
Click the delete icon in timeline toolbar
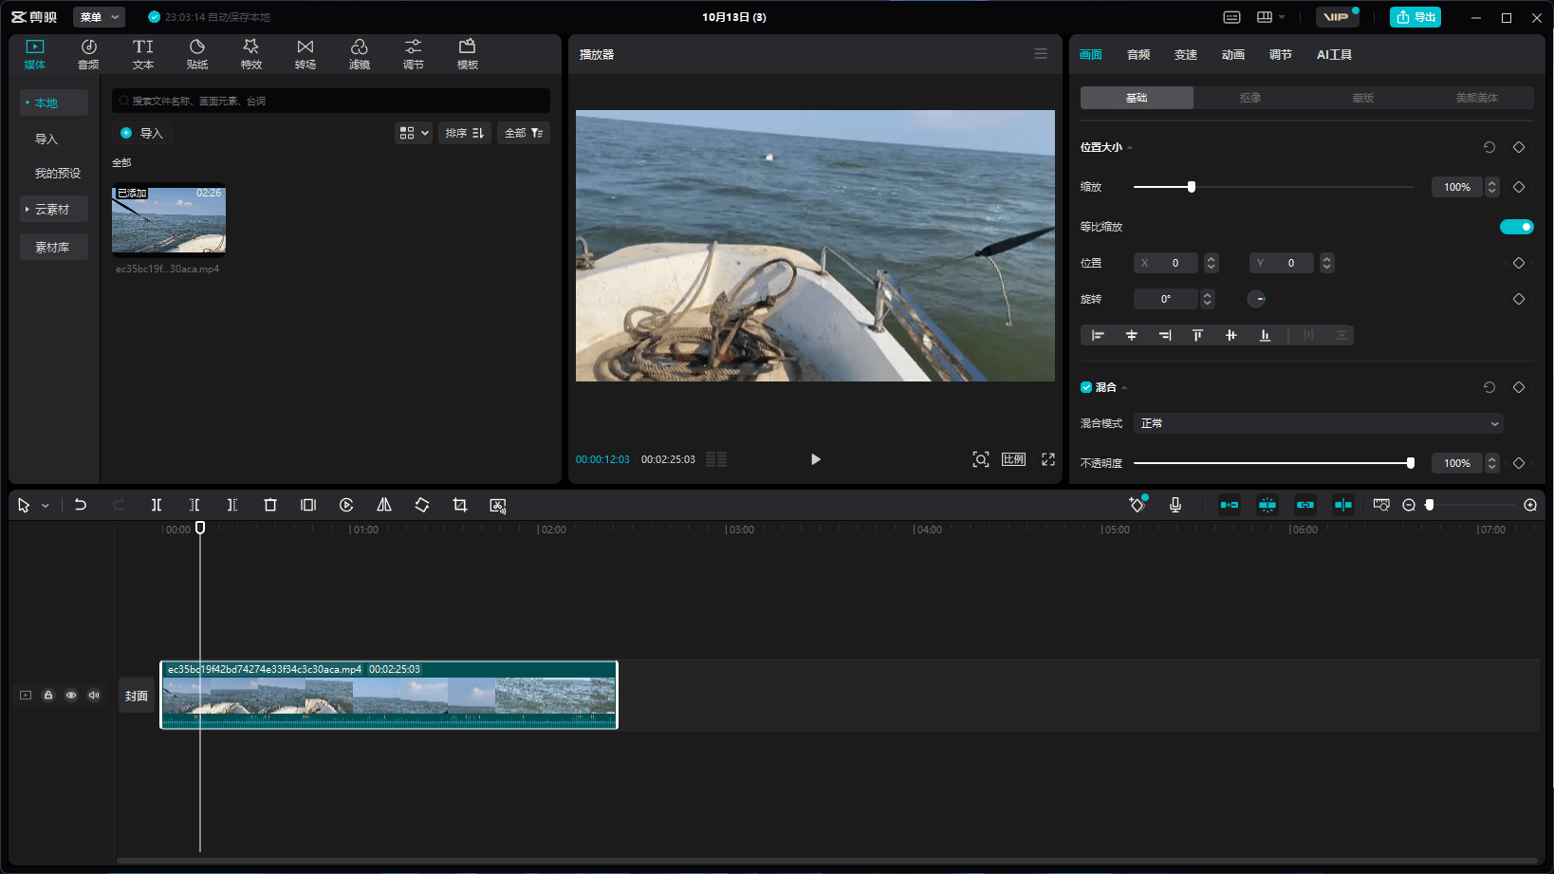(x=270, y=505)
